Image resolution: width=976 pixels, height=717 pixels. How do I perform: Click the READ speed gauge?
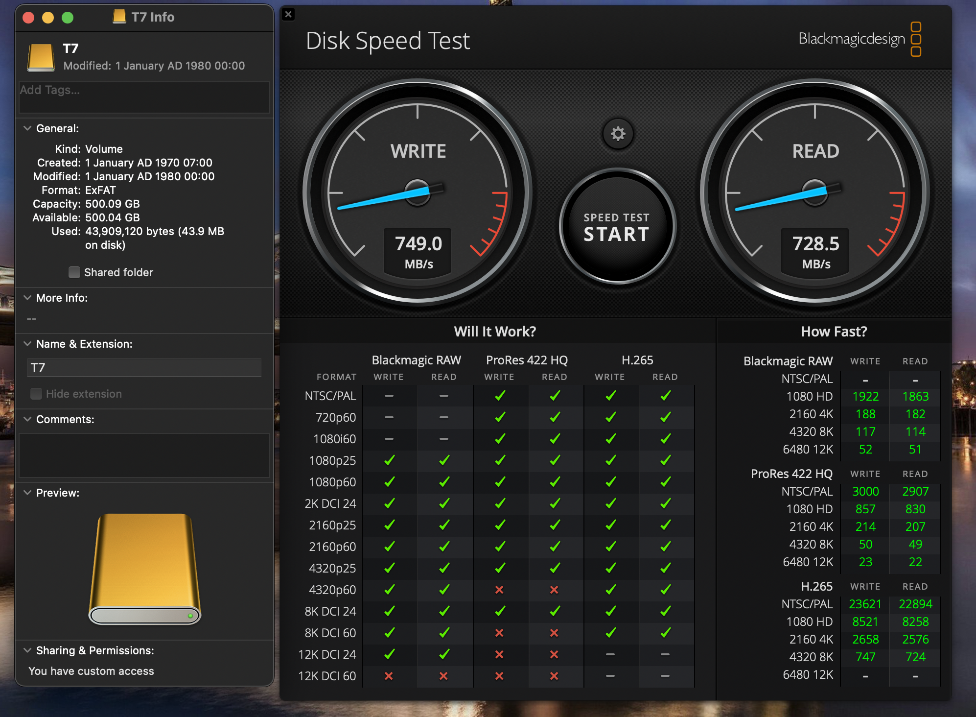pyautogui.click(x=815, y=192)
